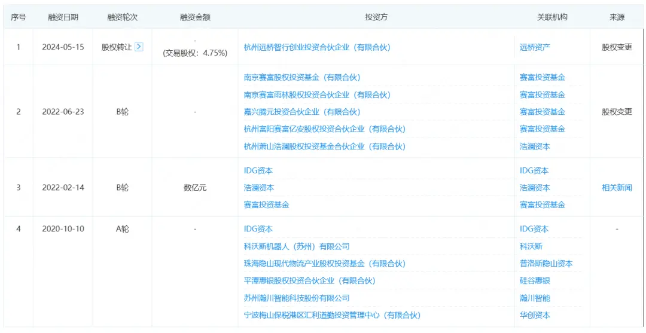646x333 pixels.
Task: Click 股权变更 source in the 2024-05-15 row
Action: point(617,47)
